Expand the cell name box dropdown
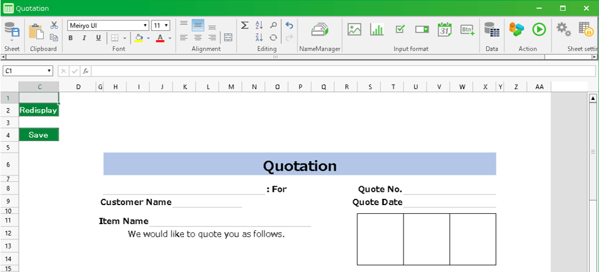 (49, 71)
